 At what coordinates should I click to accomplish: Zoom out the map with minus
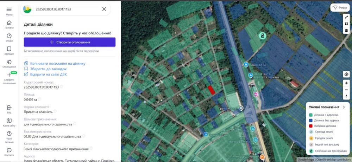(x=346, y=90)
